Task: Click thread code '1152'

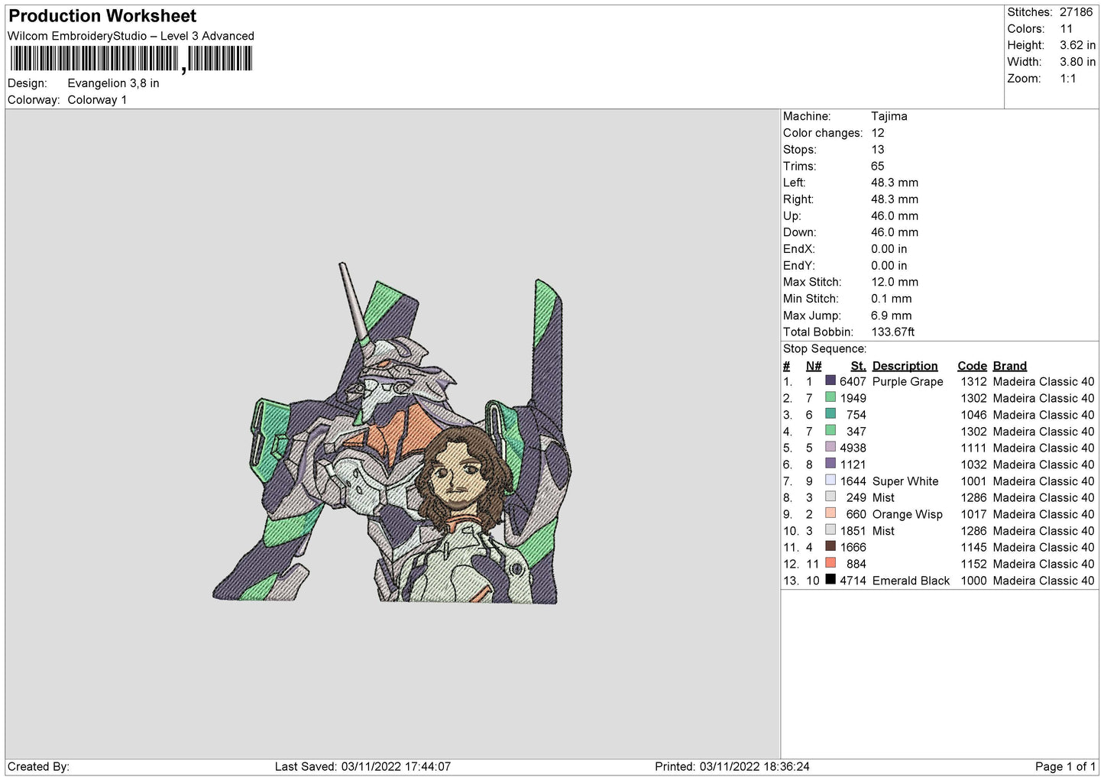Action: click(973, 565)
